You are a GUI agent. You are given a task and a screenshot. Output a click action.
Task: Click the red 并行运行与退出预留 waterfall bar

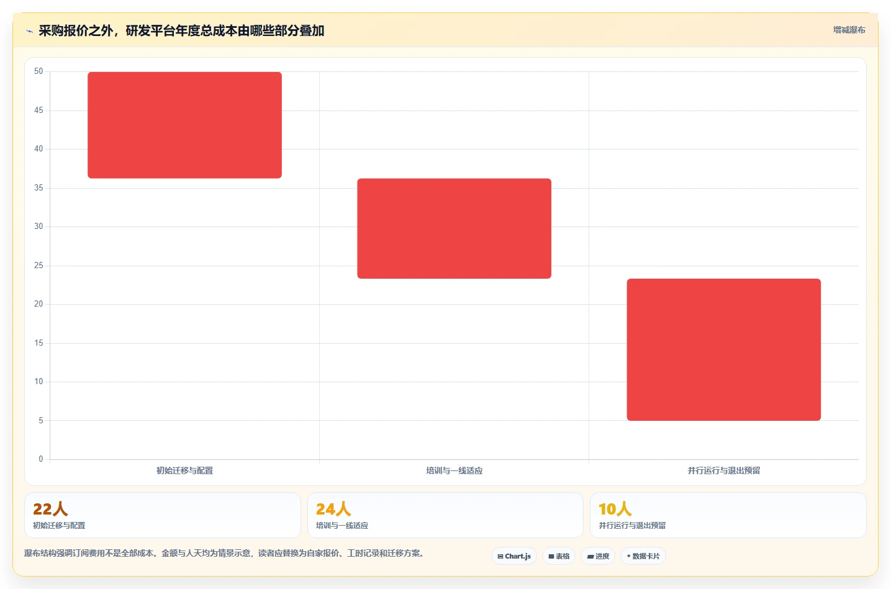[x=723, y=349]
